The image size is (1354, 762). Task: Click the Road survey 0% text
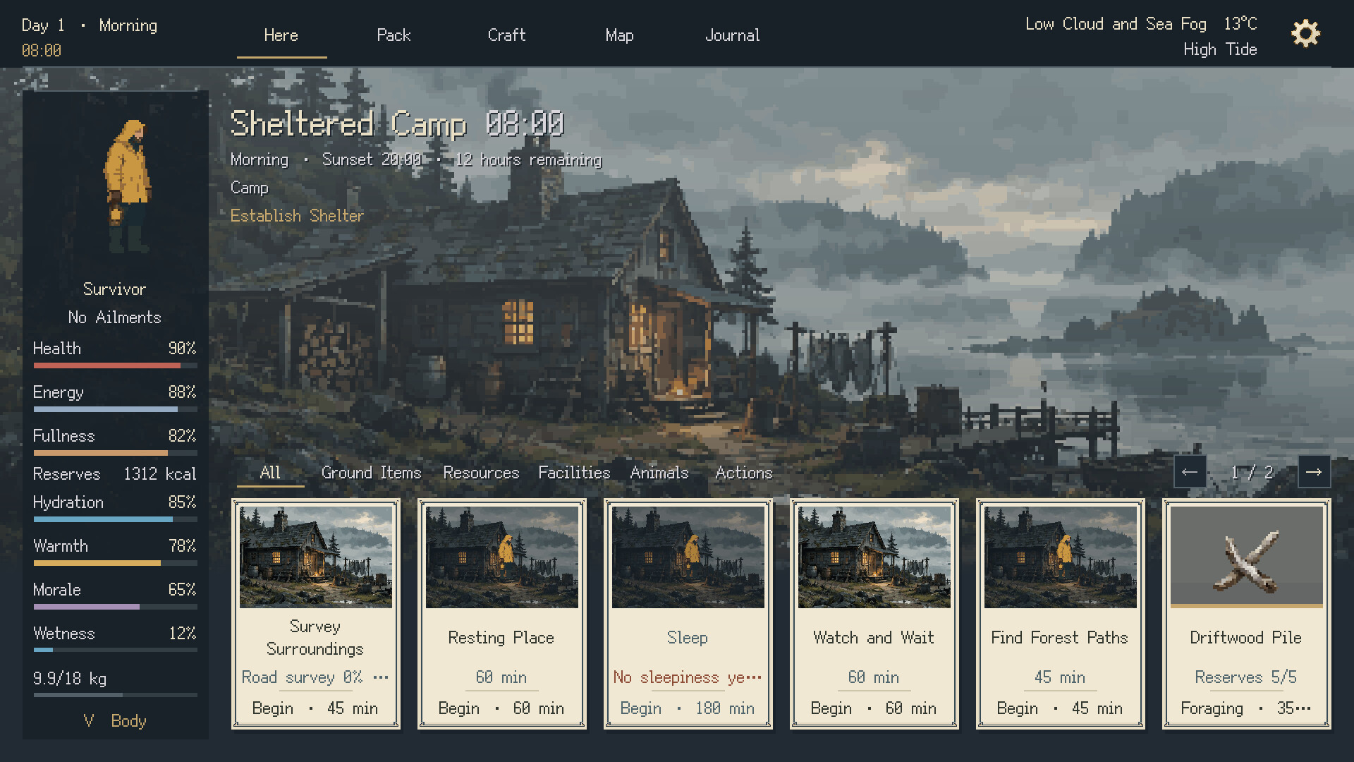tap(302, 677)
